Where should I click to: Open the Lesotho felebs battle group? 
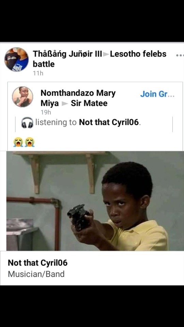(x=100, y=59)
